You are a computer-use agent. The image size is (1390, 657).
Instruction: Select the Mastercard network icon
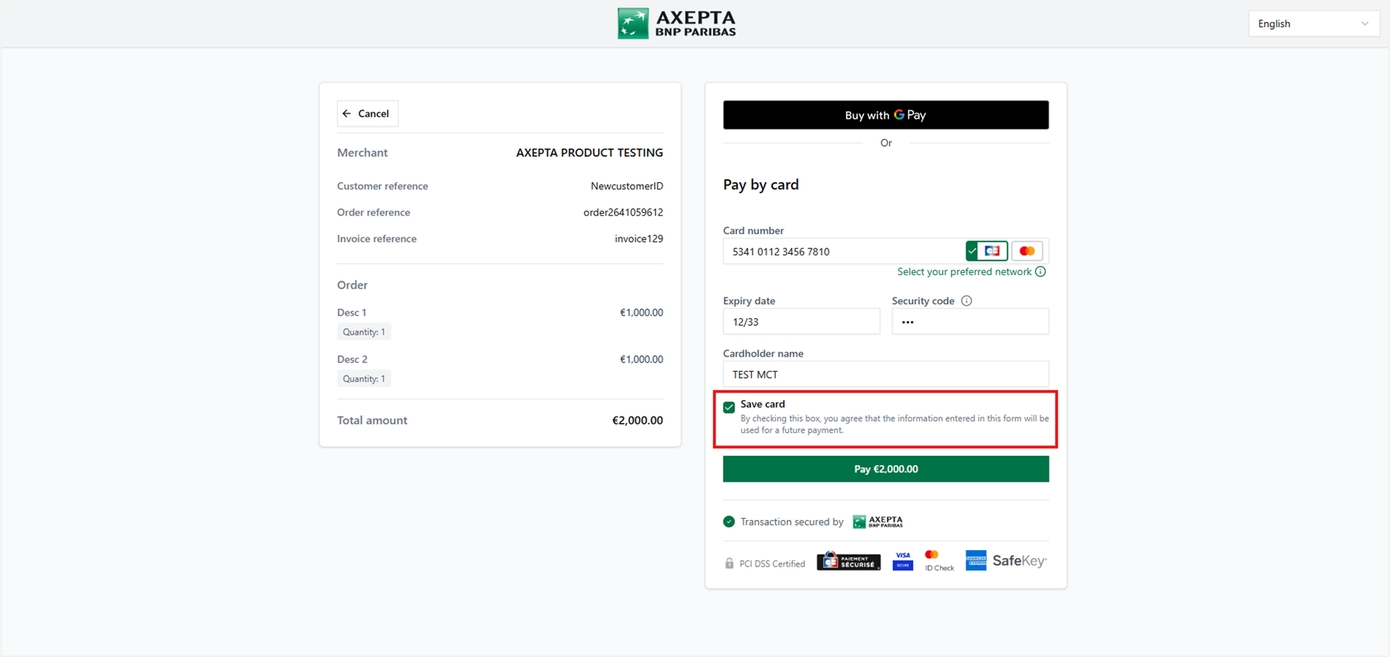point(1027,251)
